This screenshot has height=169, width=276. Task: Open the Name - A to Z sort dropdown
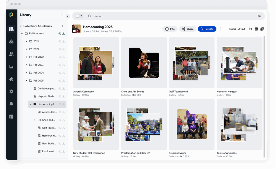(x=237, y=29)
